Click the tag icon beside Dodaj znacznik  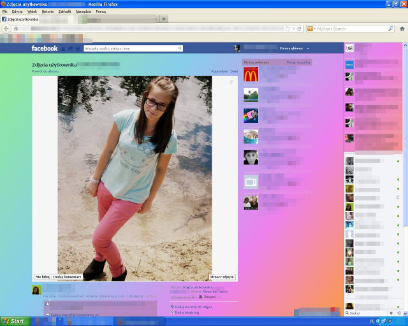pos(172,307)
